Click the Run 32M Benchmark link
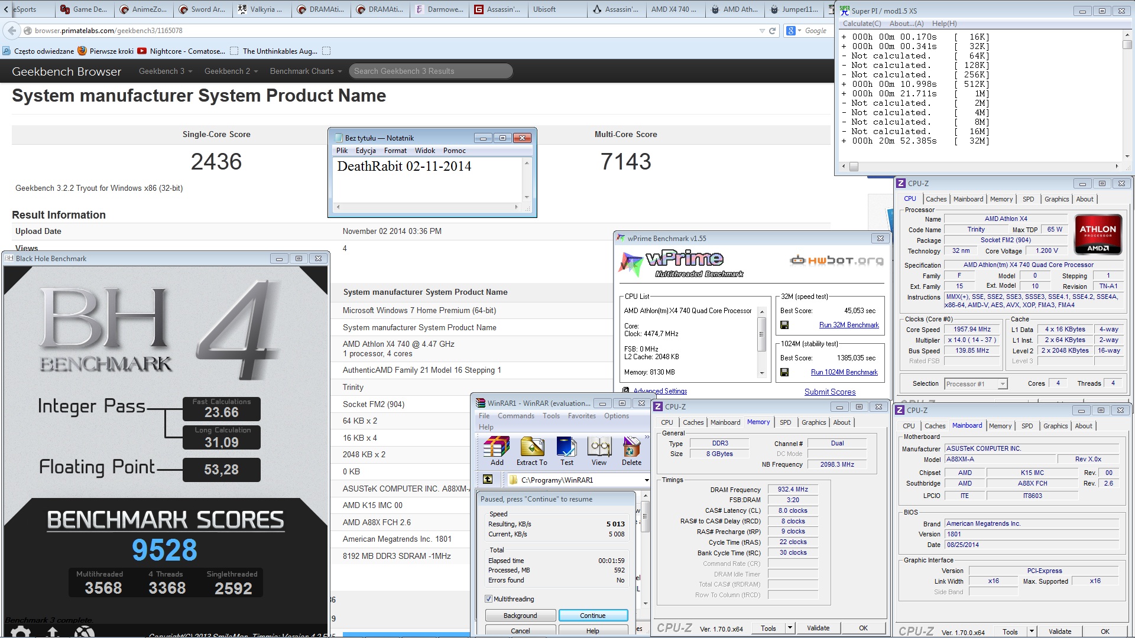Screen dimensions: 1135x638 point(849,325)
